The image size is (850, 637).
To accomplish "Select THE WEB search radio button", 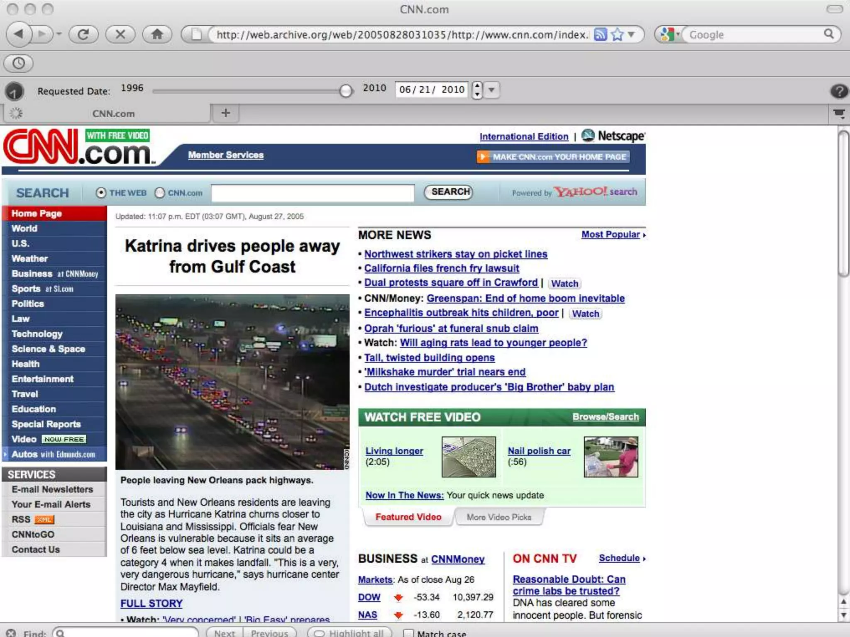I will click(x=101, y=193).
